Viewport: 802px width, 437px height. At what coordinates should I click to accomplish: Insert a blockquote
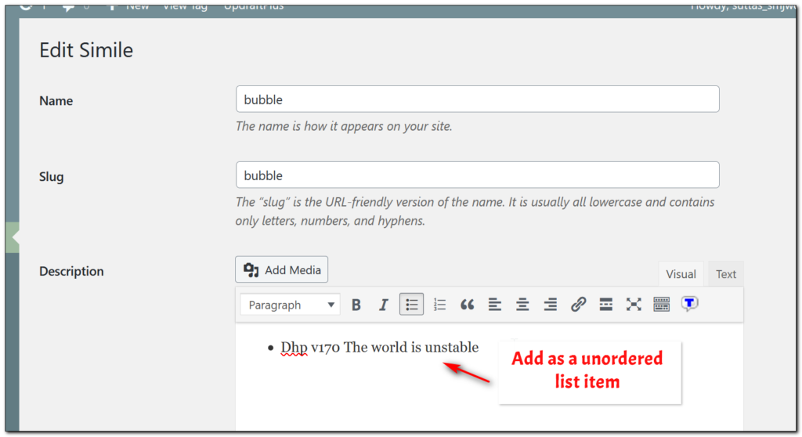[x=467, y=305]
